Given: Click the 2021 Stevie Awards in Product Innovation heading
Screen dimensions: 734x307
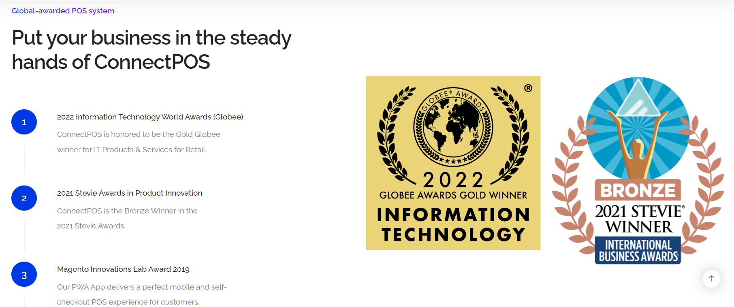Looking at the screenshot, I should click(130, 193).
